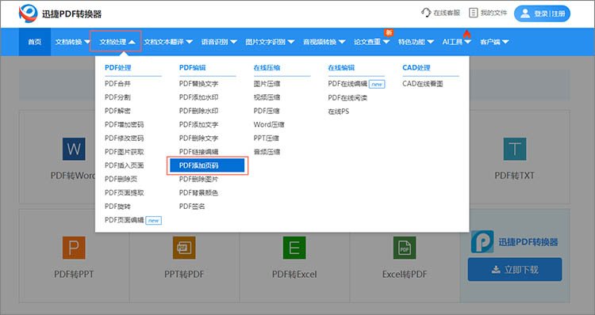Expand the 客户端 dropdown
Screen dimensions: 595x315
pyautogui.click(x=494, y=42)
